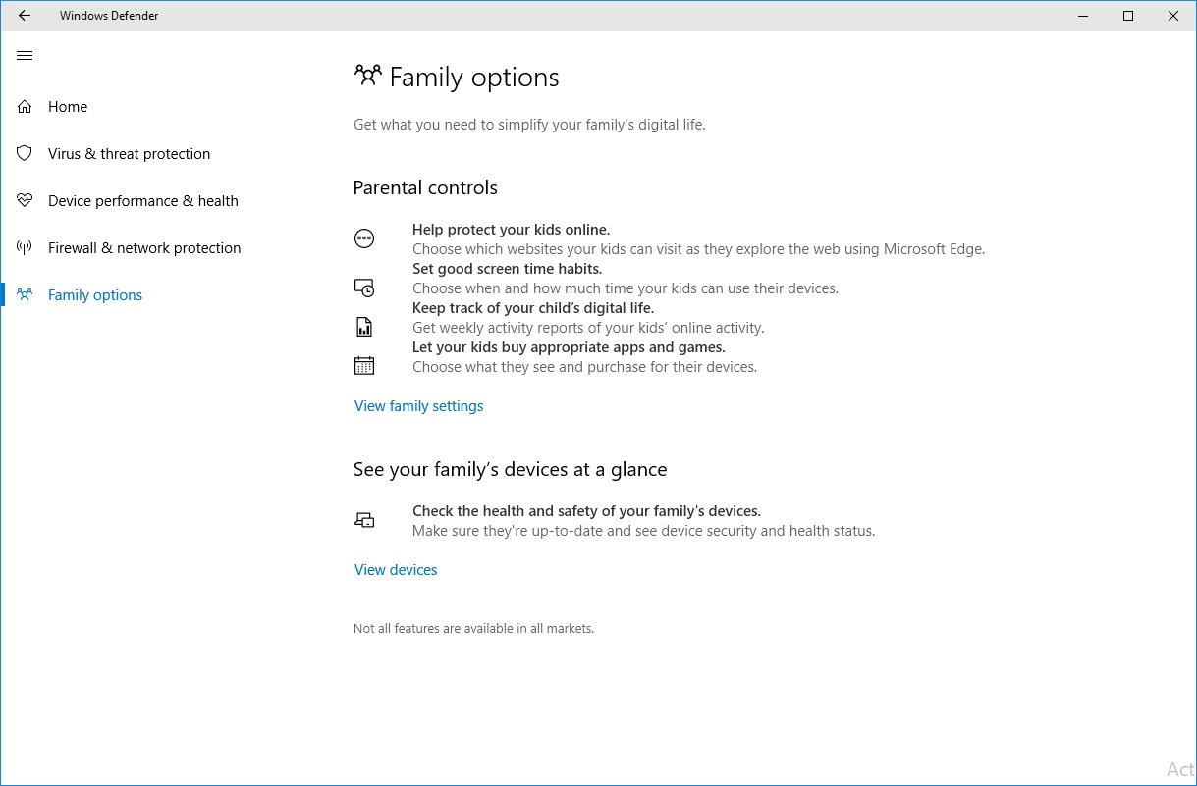Click the back arrow in title bar
The width and height of the screenshot is (1197, 786).
(25, 16)
